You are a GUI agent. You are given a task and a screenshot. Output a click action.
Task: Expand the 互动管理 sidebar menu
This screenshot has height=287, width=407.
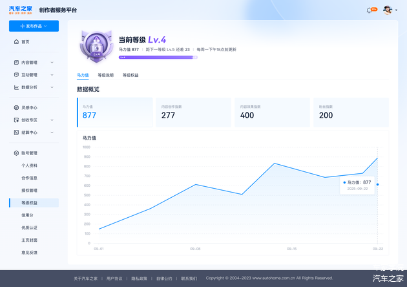click(x=34, y=75)
